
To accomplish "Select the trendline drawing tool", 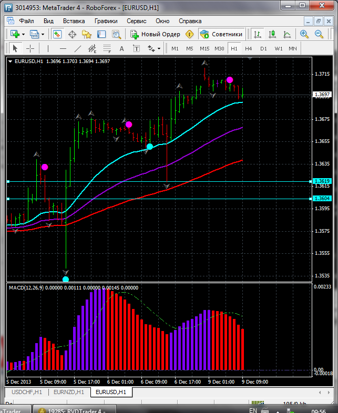I will (78, 48).
